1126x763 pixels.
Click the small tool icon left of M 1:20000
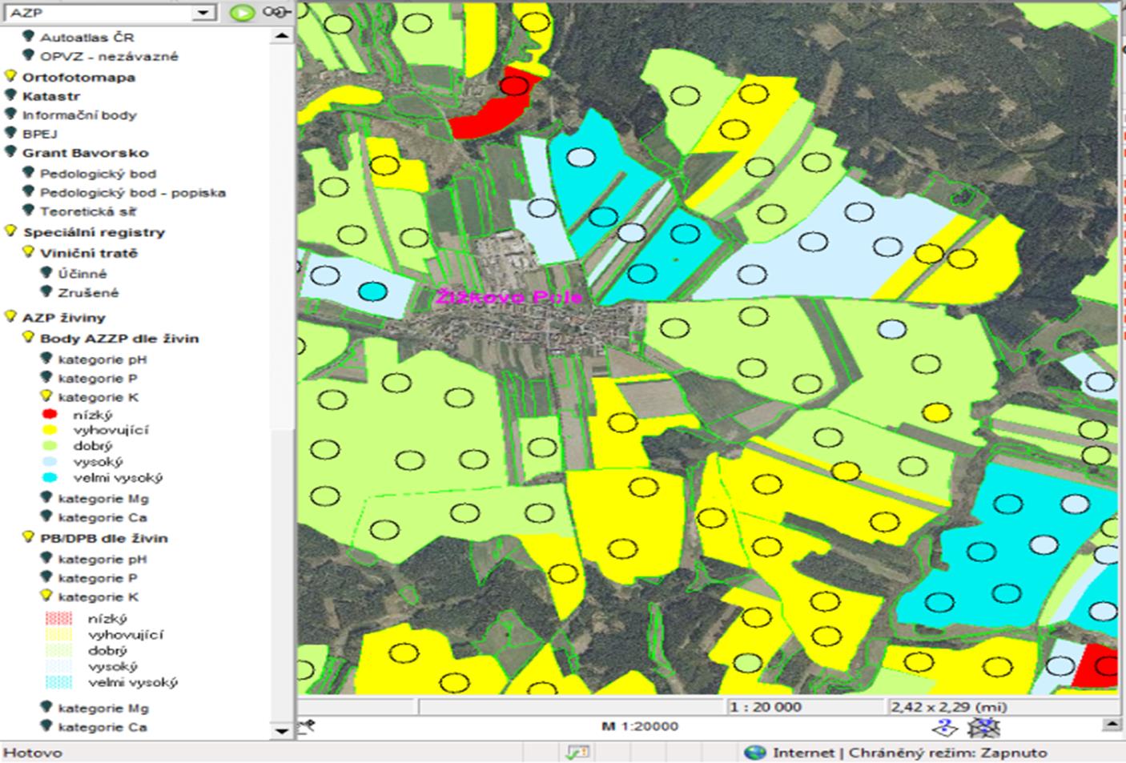click(306, 726)
